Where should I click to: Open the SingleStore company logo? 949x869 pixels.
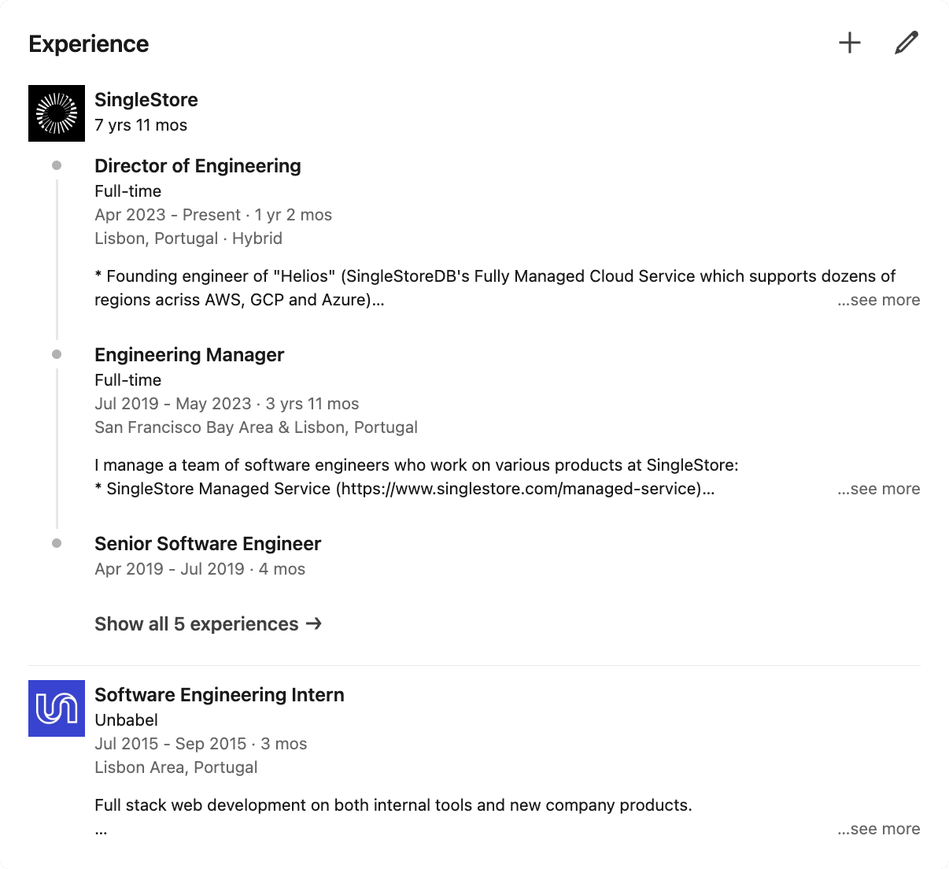tap(57, 113)
